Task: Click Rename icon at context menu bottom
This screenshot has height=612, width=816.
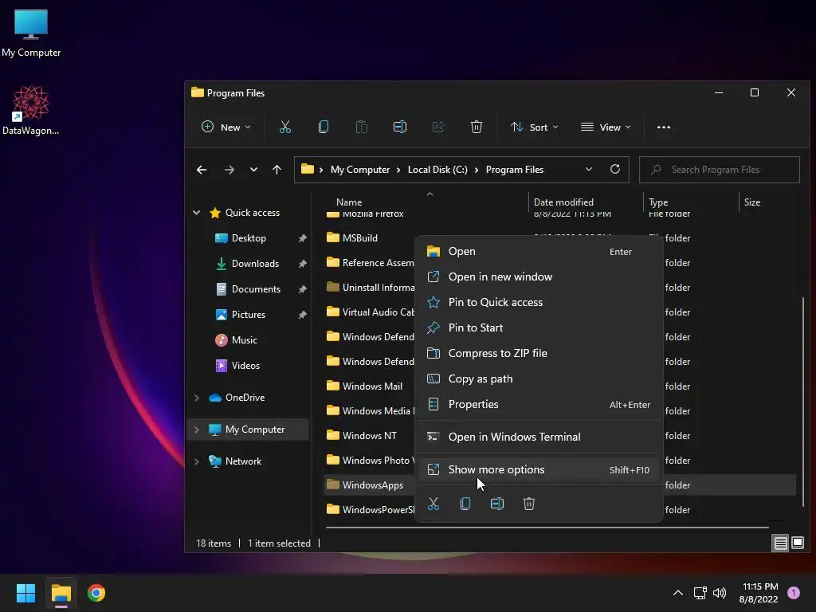Action: (x=497, y=504)
